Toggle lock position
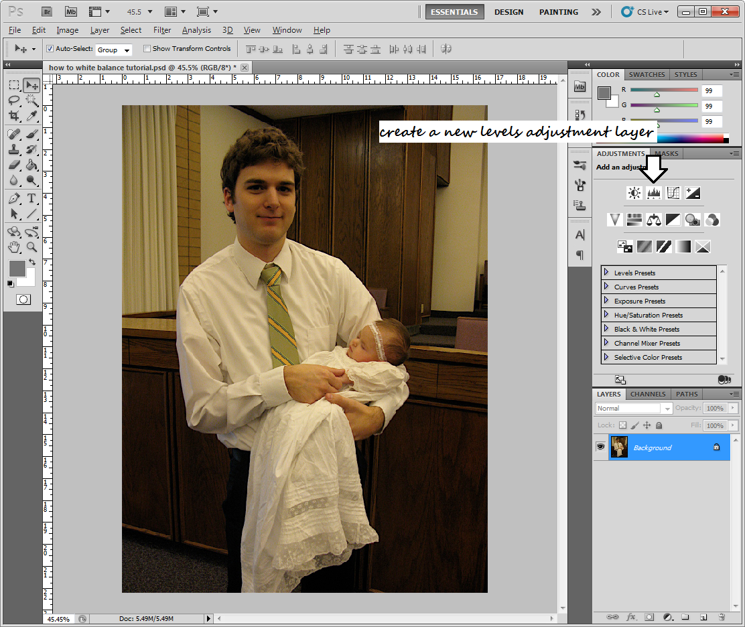Viewport: 745px width, 627px height. point(647,425)
